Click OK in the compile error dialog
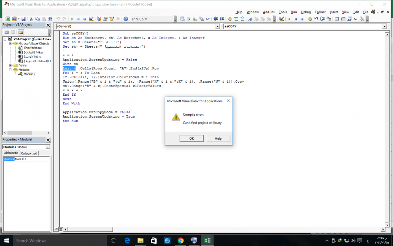393x246 pixels. (191, 139)
